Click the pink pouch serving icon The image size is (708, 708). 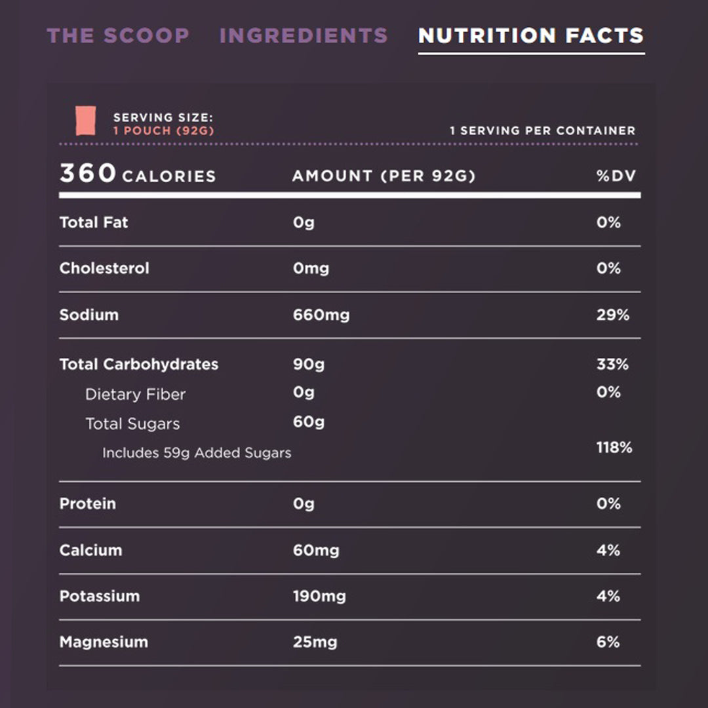(x=86, y=121)
